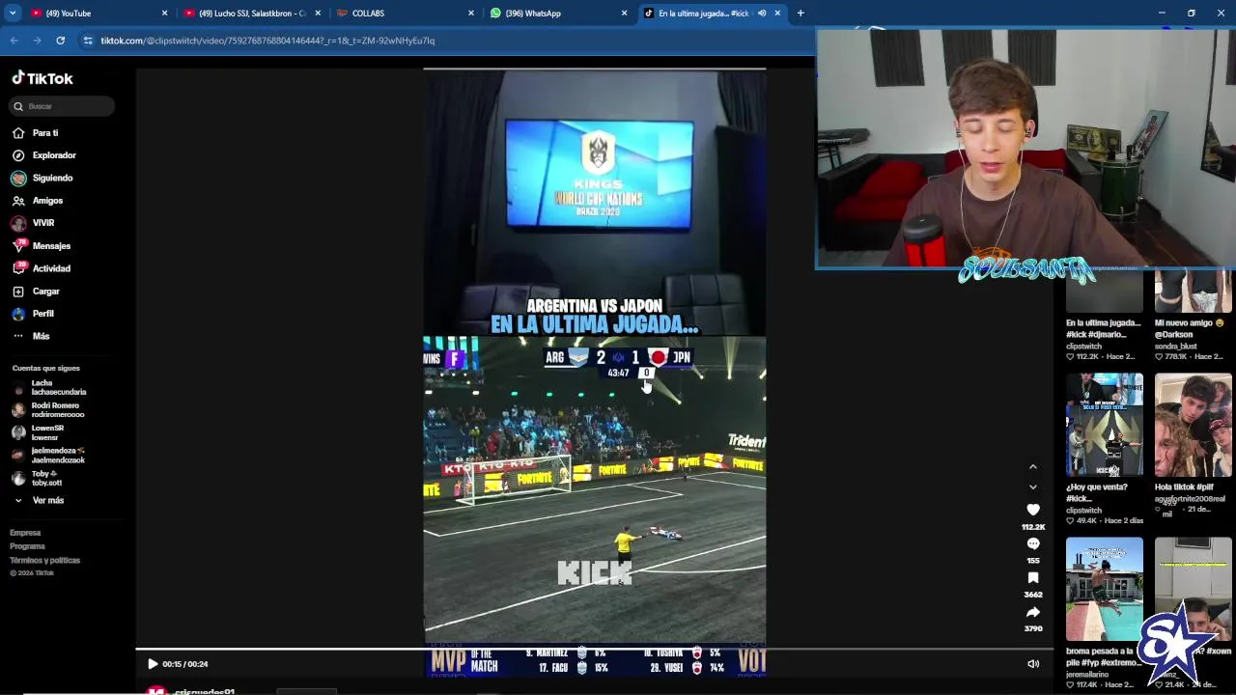Reload the current page
The height and width of the screenshot is (695, 1236).
coord(60,41)
